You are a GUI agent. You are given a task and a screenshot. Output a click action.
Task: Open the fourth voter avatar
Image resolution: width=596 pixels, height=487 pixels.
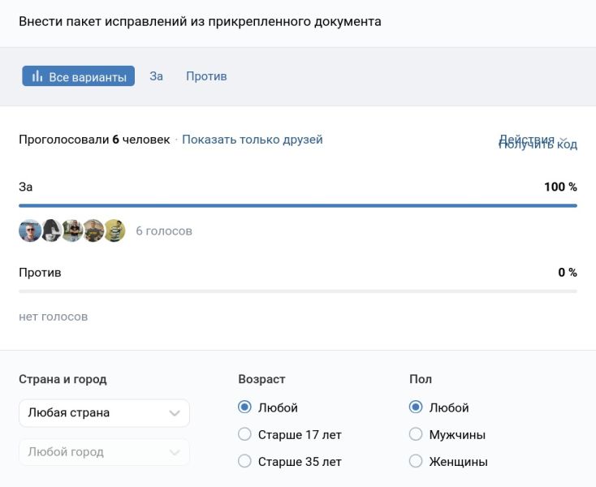click(93, 231)
